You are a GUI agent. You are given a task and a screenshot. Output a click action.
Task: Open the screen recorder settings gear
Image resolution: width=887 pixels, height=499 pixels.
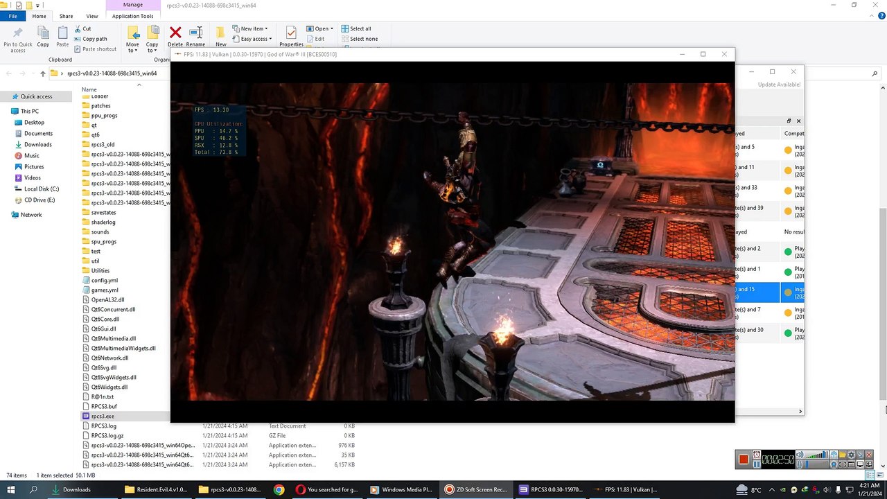pos(851,455)
